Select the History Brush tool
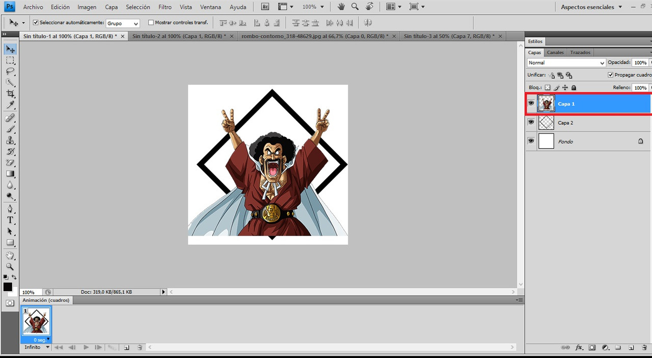 (x=10, y=152)
